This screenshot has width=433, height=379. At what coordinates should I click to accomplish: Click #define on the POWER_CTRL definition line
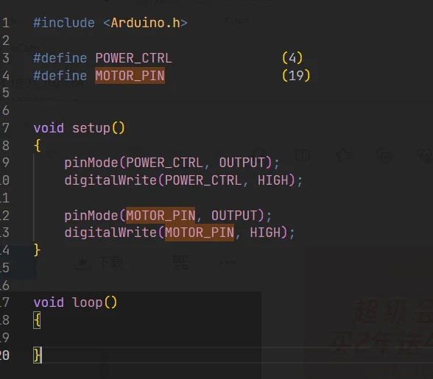60,58
